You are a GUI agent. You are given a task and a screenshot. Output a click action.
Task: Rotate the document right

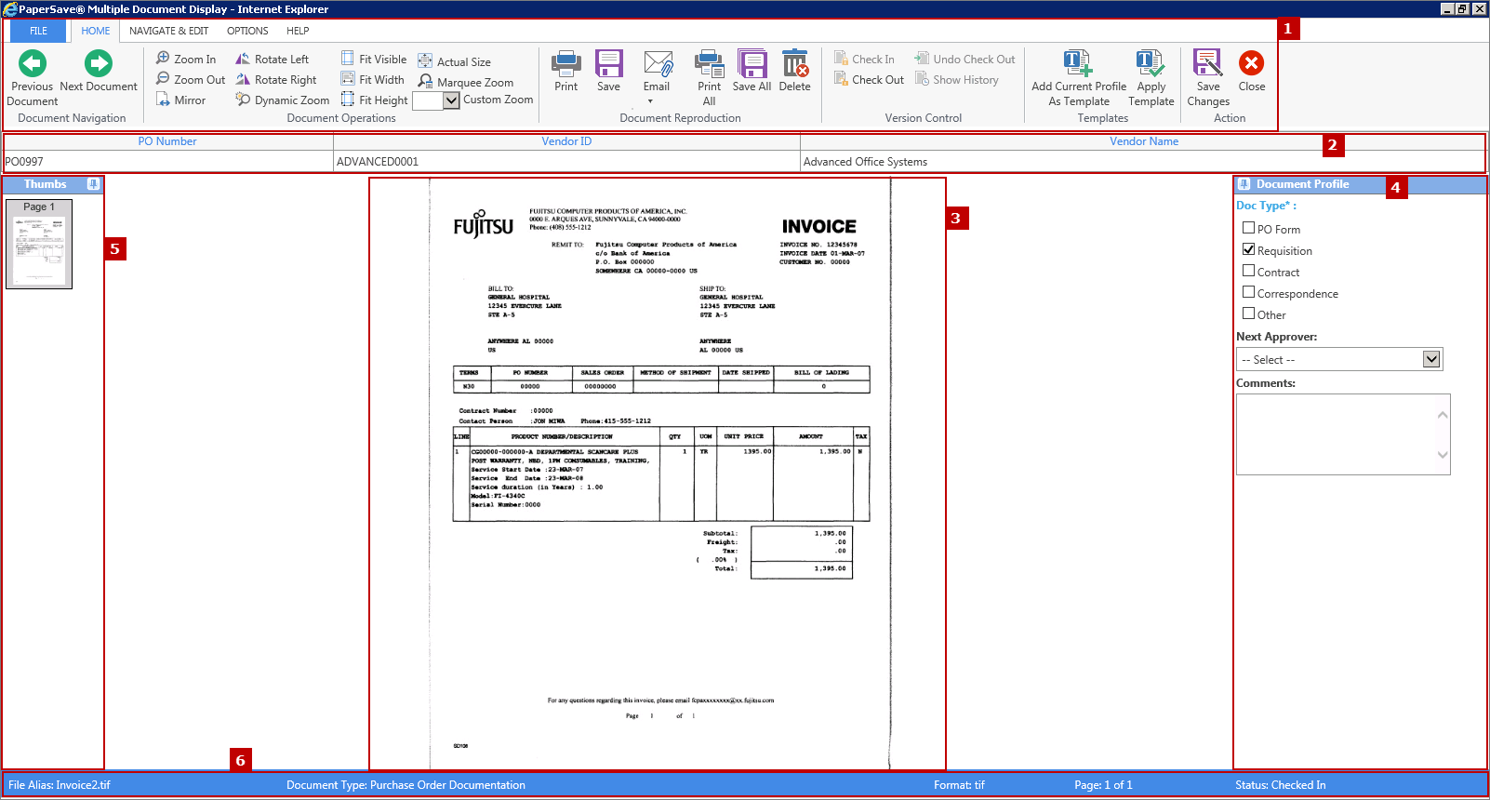point(276,79)
